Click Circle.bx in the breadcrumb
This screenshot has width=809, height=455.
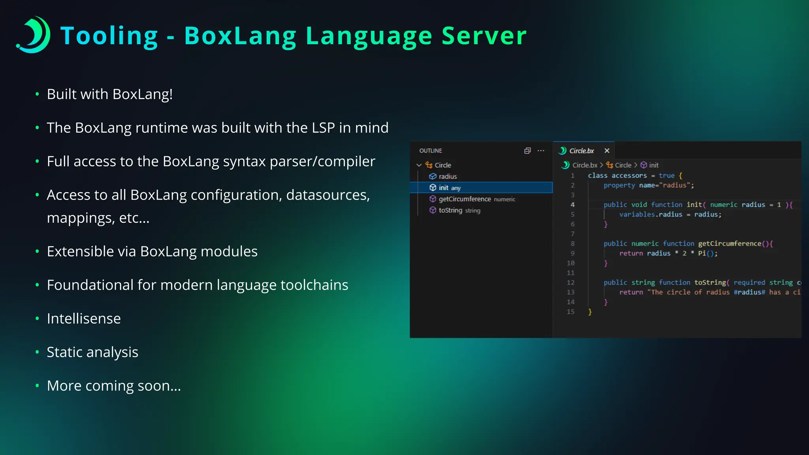[x=585, y=165]
